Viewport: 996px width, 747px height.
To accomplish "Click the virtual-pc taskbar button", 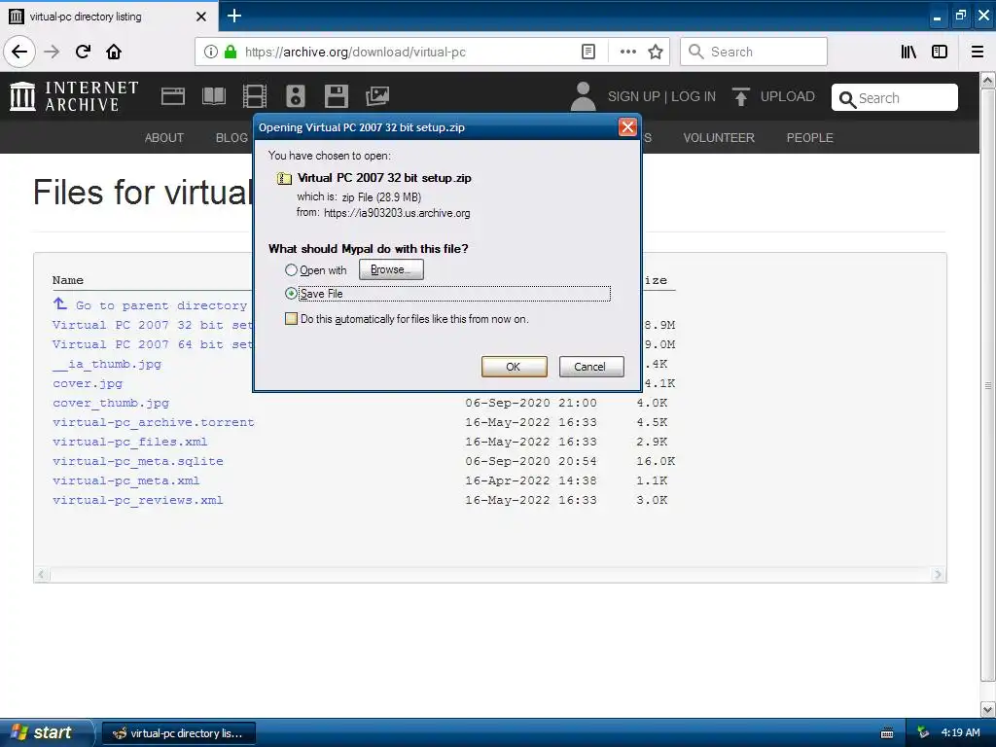I will coord(179,733).
